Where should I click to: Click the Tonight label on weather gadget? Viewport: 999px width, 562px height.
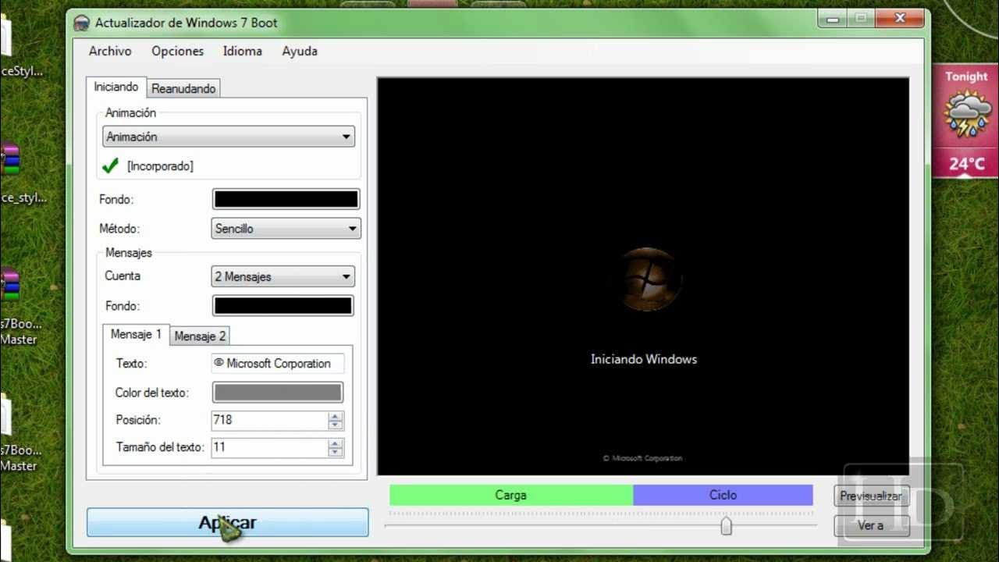pos(966,76)
